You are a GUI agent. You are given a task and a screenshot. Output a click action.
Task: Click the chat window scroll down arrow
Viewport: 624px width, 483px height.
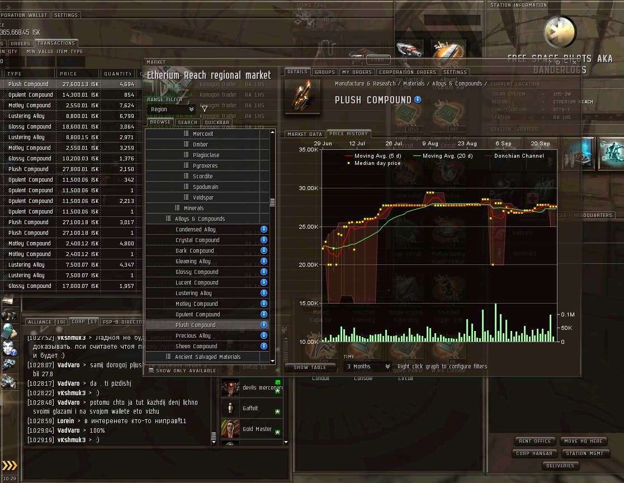pos(214,442)
